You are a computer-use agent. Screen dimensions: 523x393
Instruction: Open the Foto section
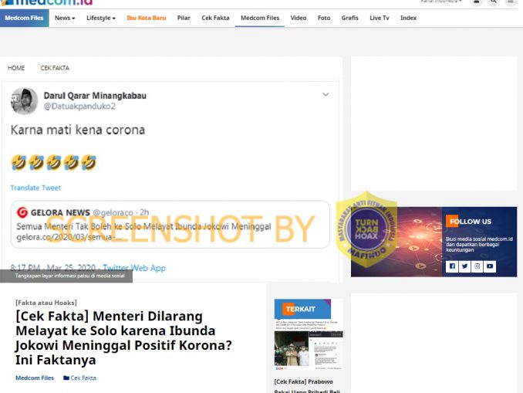click(x=324, y=18)
